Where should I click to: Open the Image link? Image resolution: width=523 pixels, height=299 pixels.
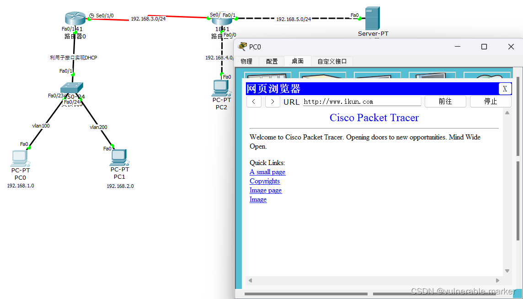coord(258,199)
